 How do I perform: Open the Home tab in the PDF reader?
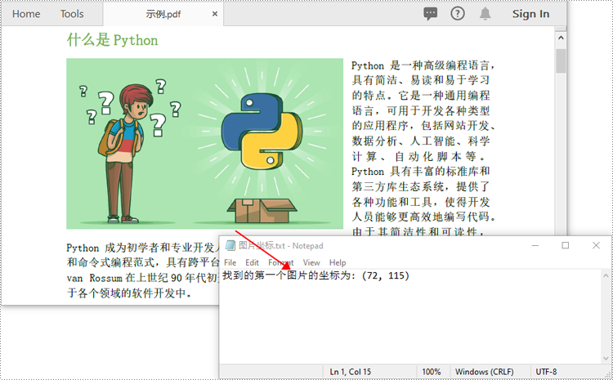[26, 14]
